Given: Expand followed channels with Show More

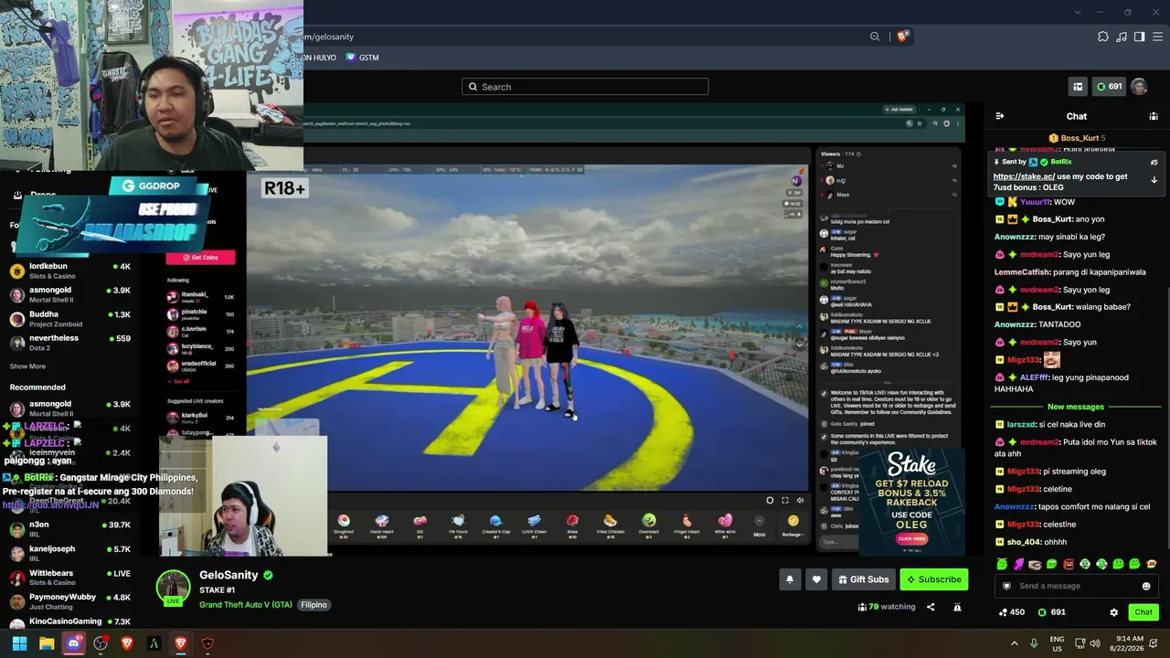Looking at the screenshot, I should pos(27,366).
